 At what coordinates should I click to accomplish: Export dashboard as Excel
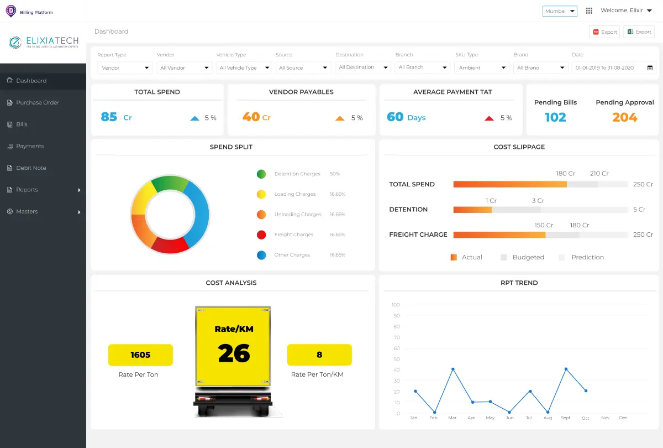[x=639, y=32]
